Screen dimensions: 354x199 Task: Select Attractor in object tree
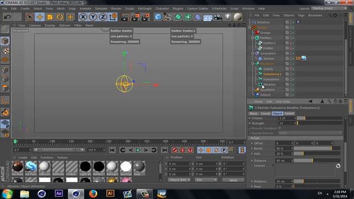coord(269,85)
